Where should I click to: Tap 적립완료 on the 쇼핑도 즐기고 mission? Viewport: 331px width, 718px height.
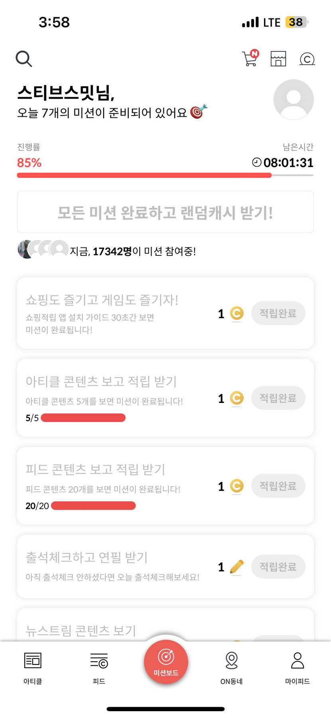coord(278,313)
